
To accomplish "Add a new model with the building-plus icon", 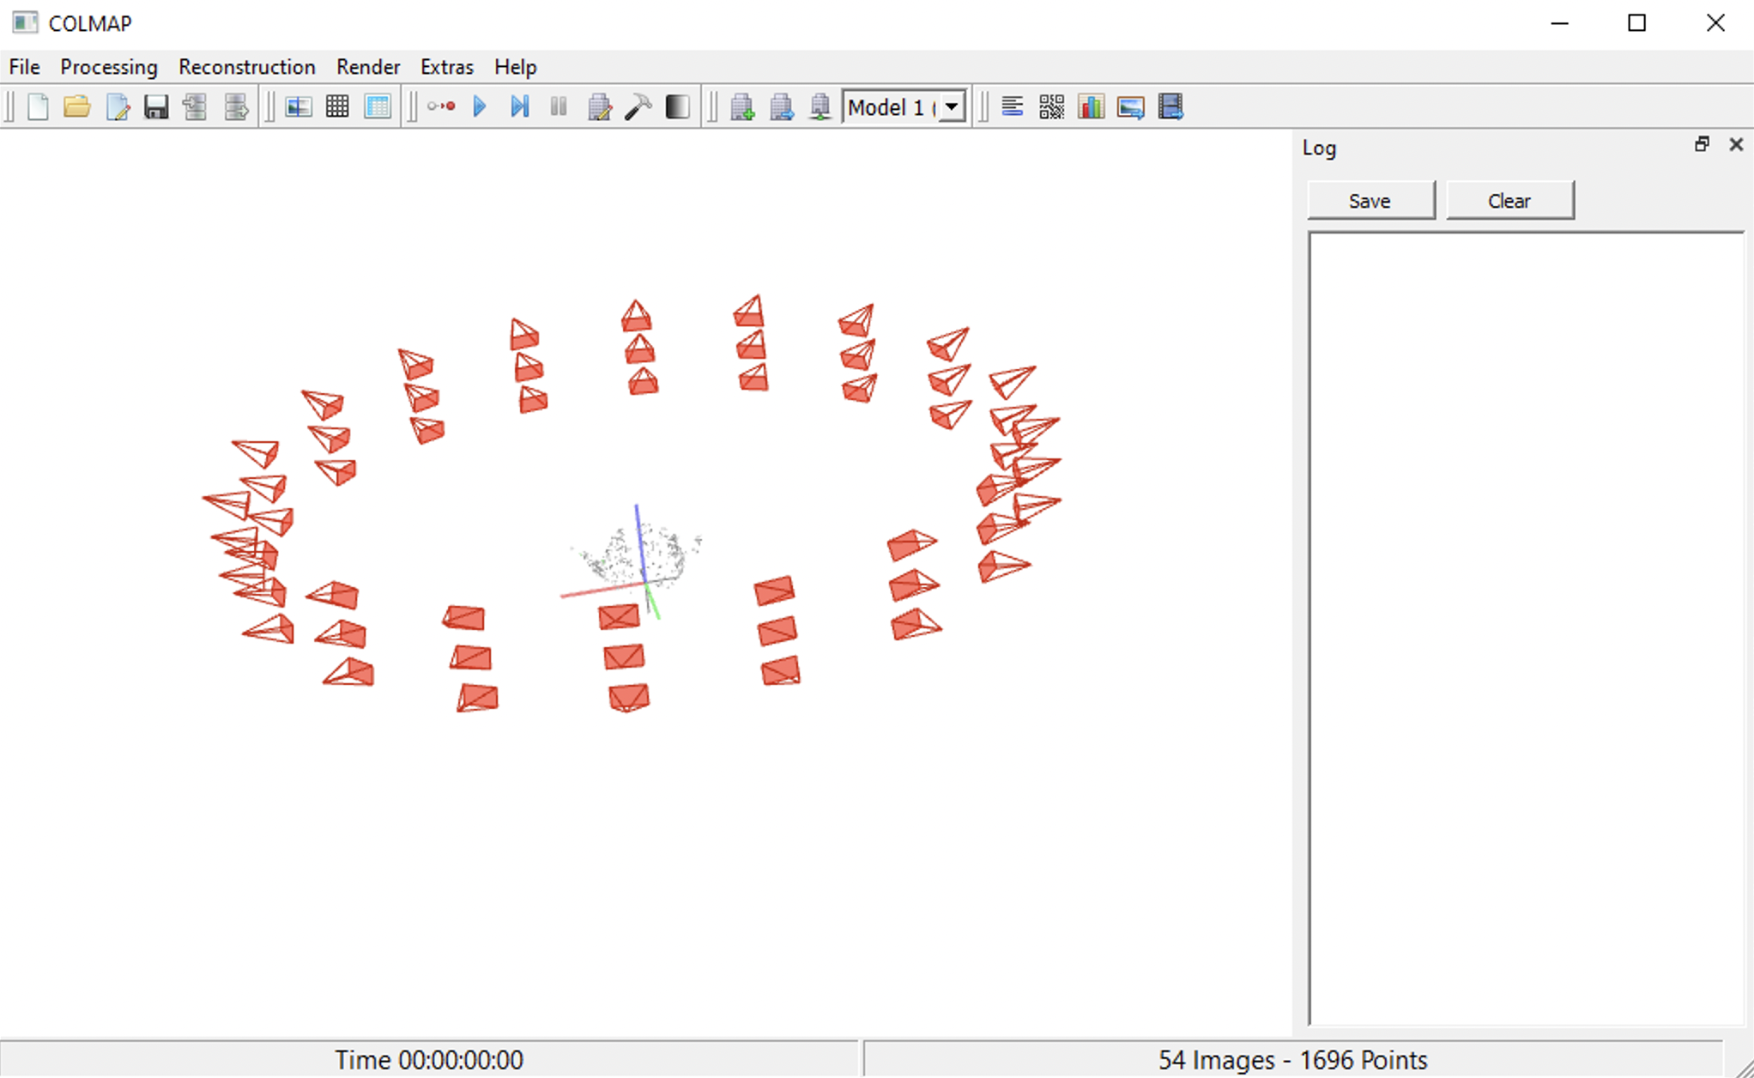I will (743, 106).
